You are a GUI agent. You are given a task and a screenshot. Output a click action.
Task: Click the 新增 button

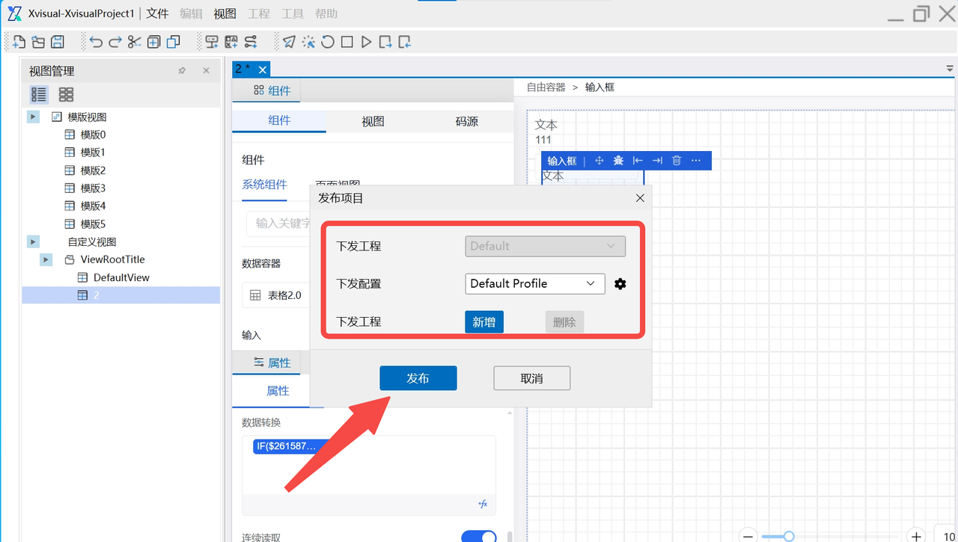pyautogui.click(x=484, y=322)
